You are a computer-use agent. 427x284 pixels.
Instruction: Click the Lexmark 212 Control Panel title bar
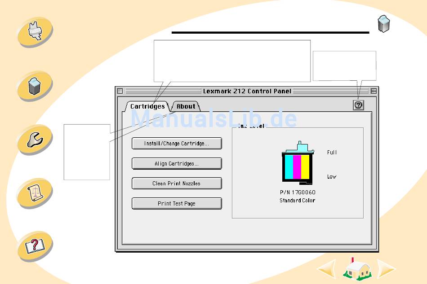[247, 91]
